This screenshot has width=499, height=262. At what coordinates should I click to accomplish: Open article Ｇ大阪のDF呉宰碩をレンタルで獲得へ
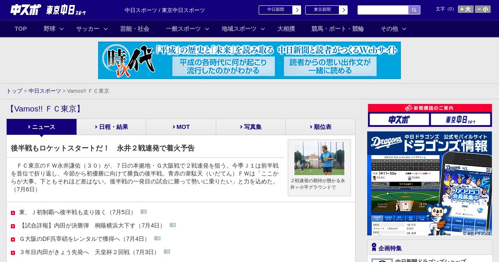[x=84, y=239]
